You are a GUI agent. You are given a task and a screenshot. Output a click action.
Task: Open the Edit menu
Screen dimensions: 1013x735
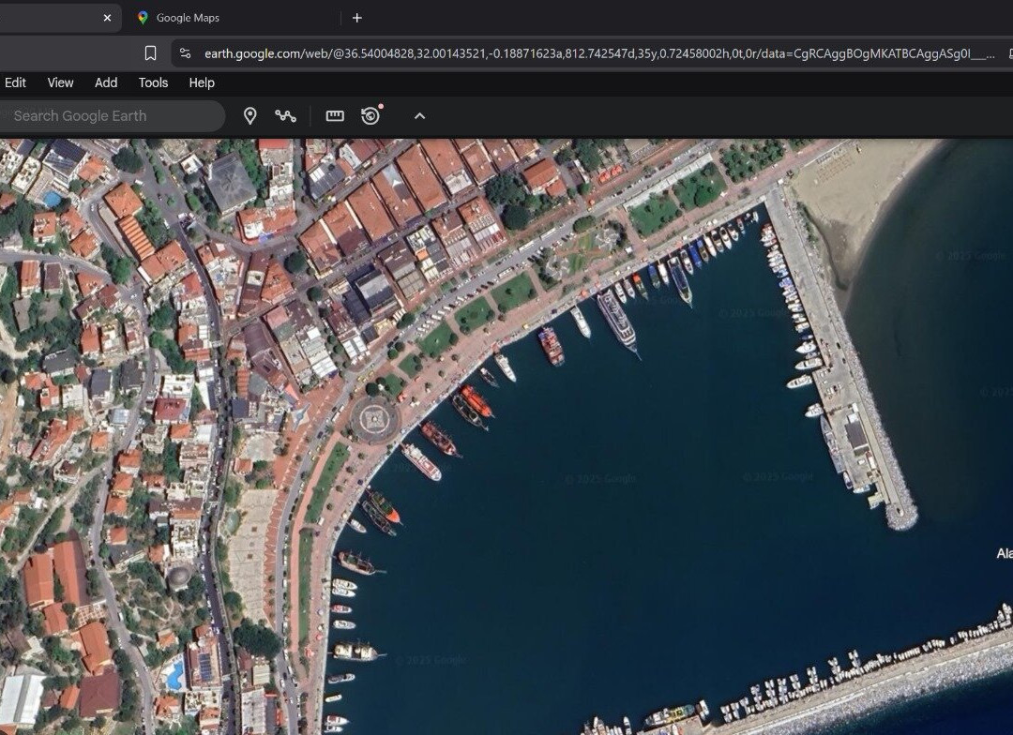click(15, 82)
